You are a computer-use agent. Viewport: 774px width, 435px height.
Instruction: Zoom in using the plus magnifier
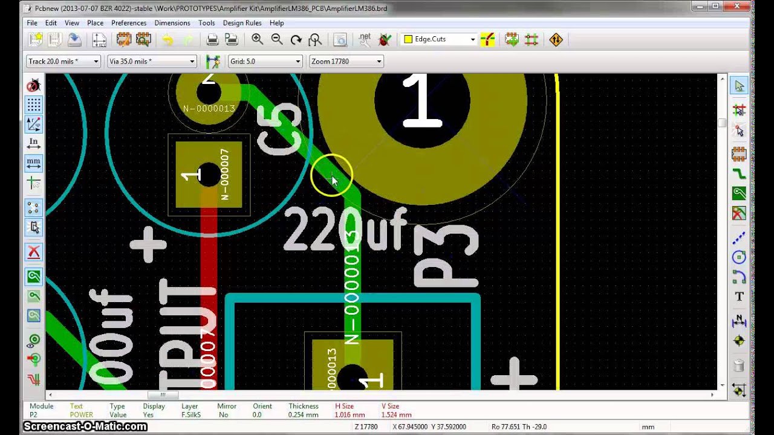[257, 40]
